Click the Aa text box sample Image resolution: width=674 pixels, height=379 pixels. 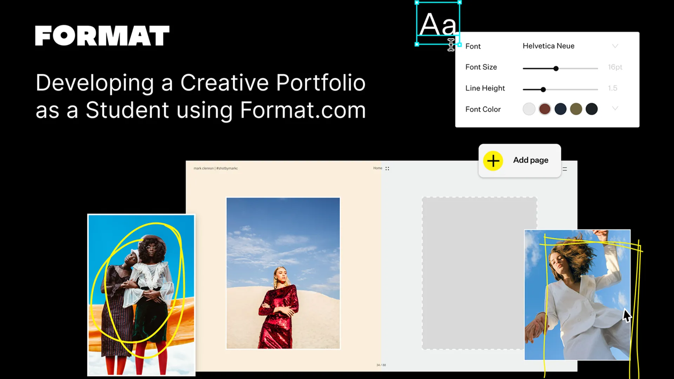pyautogui.click(x=438, y=24)
